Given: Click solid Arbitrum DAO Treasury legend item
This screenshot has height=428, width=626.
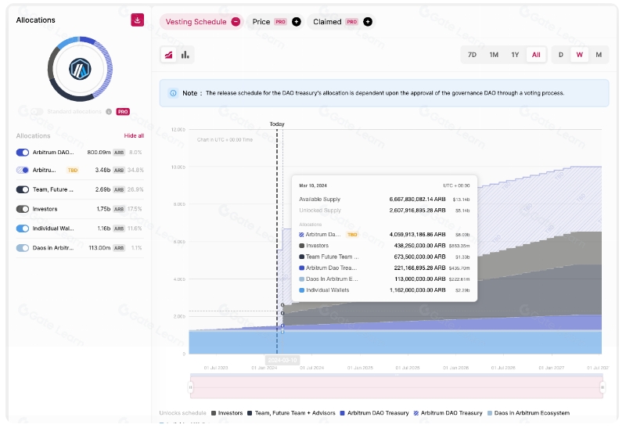Looking at the screenshot, I should (375, 413).
